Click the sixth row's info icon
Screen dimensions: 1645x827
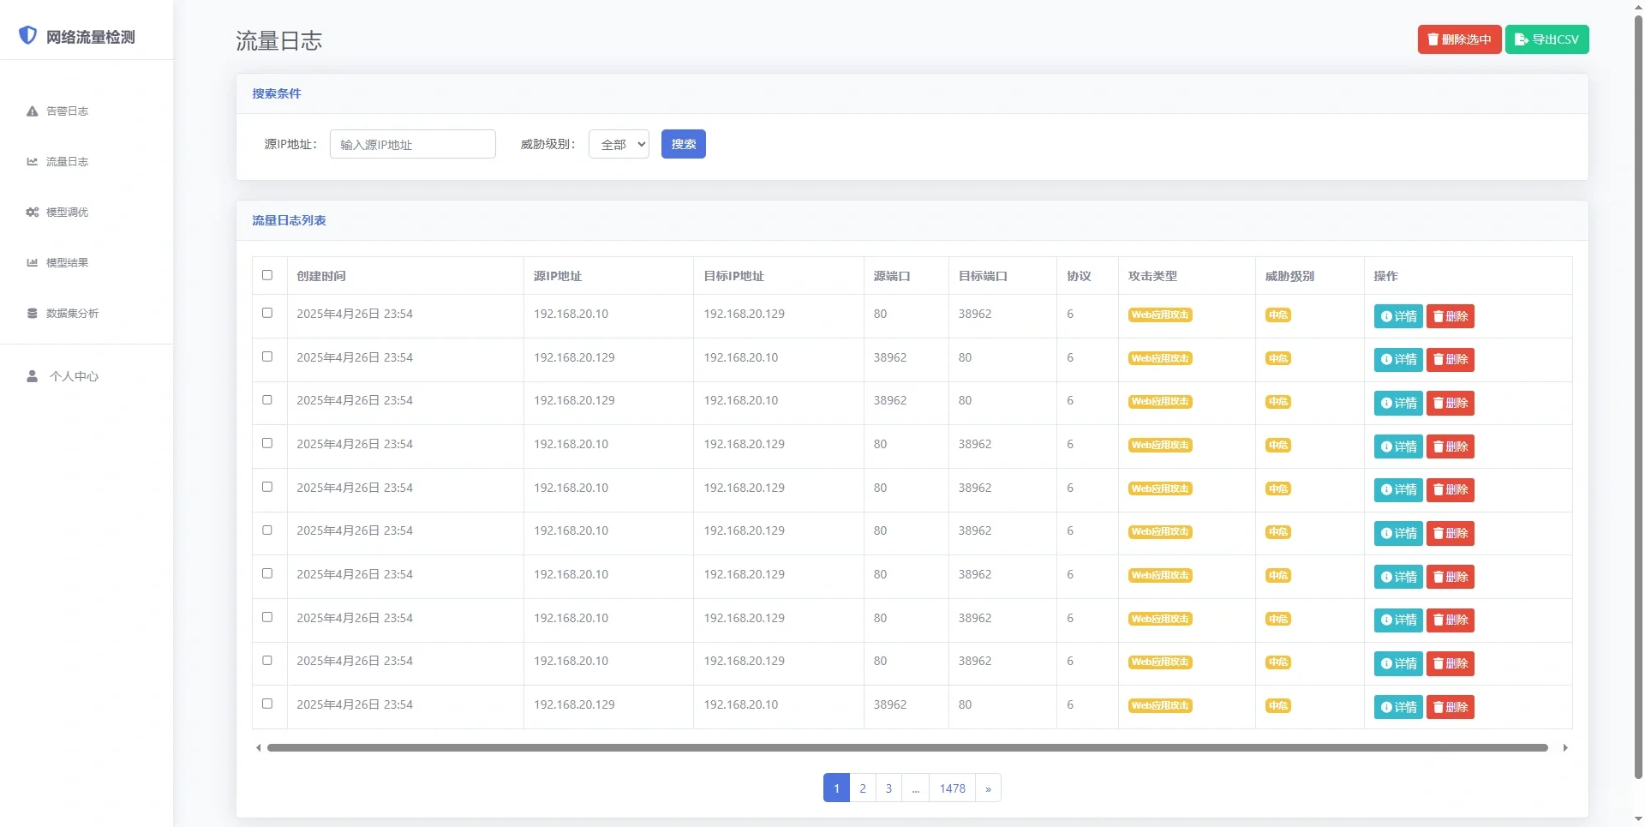(1386, 533)
